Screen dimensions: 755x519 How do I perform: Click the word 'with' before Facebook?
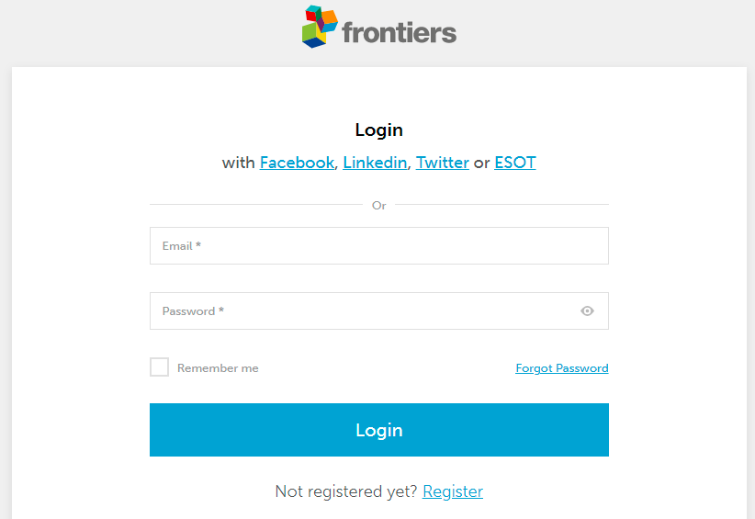[239, 163]
